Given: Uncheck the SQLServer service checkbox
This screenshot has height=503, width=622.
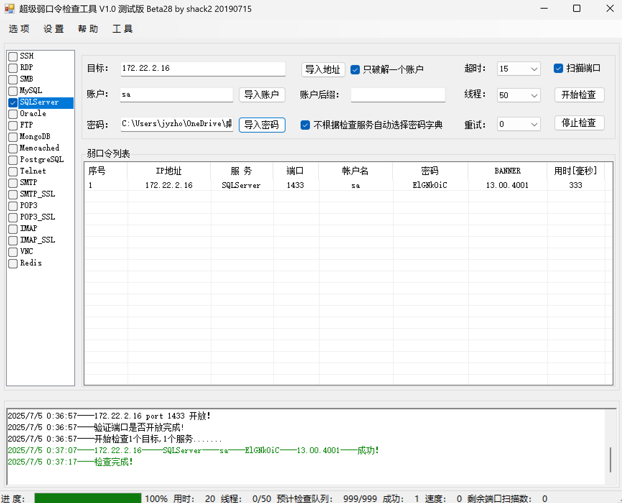Looking at the screenshot, I should coord(13,102).
